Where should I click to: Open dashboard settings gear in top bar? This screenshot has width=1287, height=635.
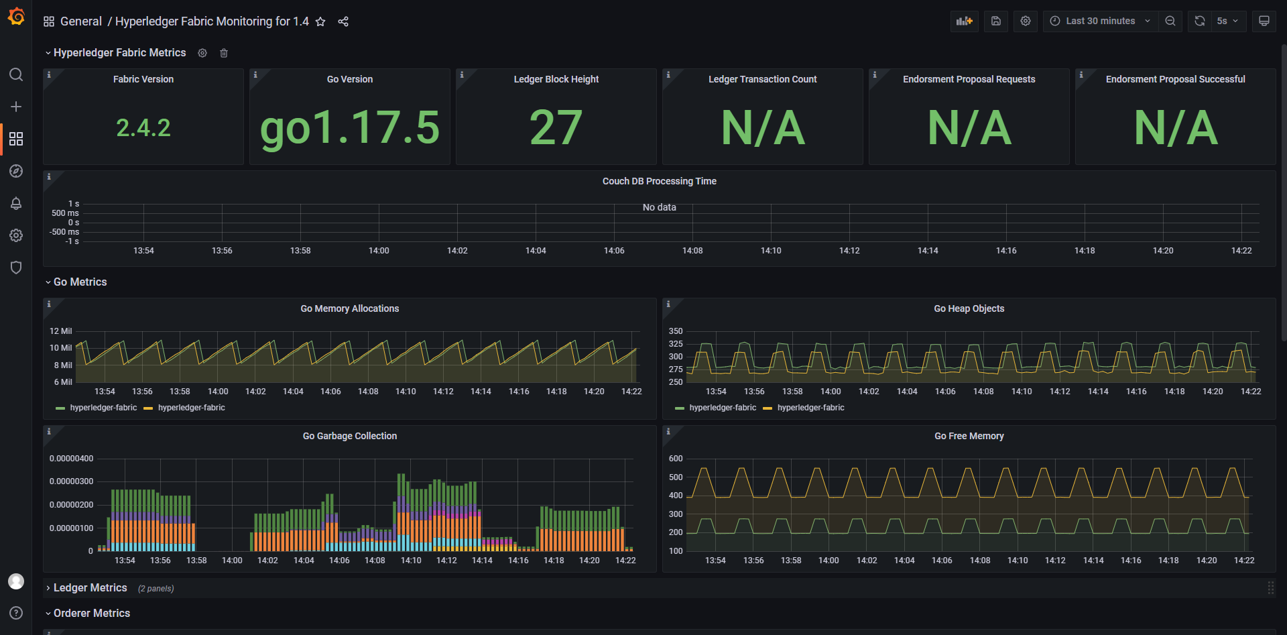pyautogui.click(x=1026, y=21)
